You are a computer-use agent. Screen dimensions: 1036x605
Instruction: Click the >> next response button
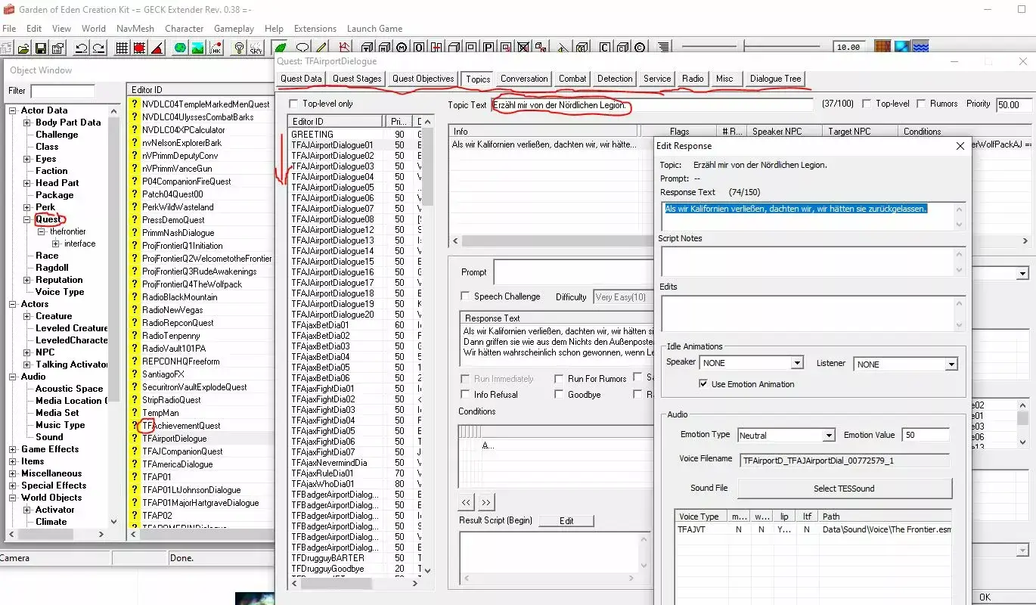click(485, 502)
